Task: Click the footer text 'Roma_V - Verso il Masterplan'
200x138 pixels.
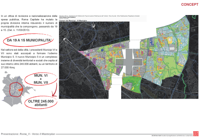Action: pos(37,134)
